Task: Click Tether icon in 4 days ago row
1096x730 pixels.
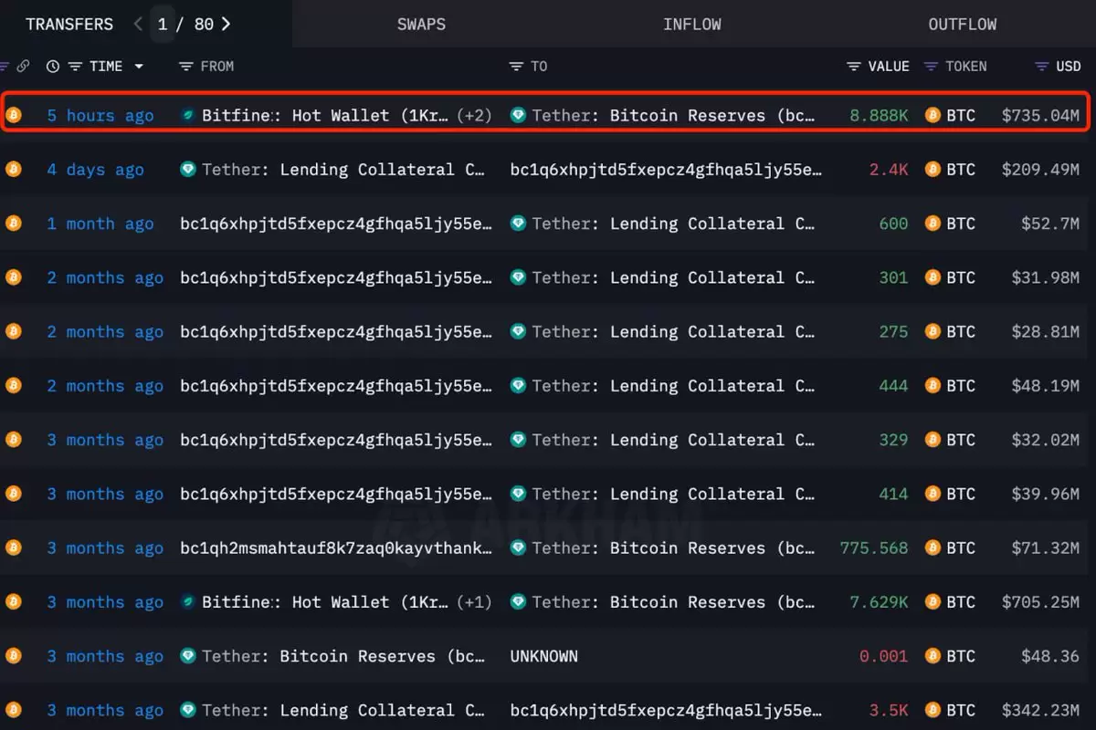Action: coord(188,170)
